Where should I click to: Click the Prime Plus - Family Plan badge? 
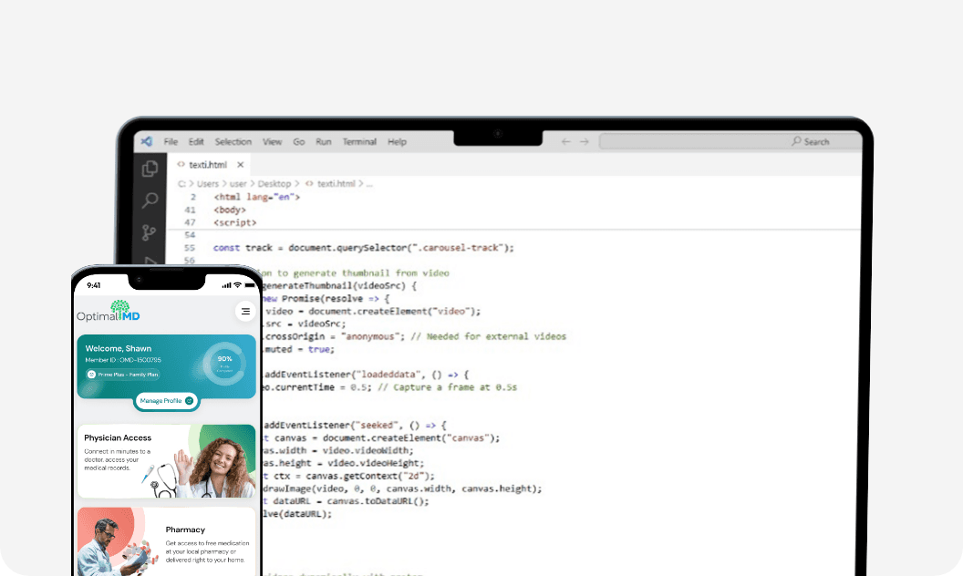pos(123,374)
